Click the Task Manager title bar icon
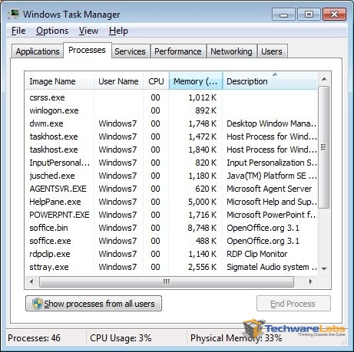 (x=14, y=14)
